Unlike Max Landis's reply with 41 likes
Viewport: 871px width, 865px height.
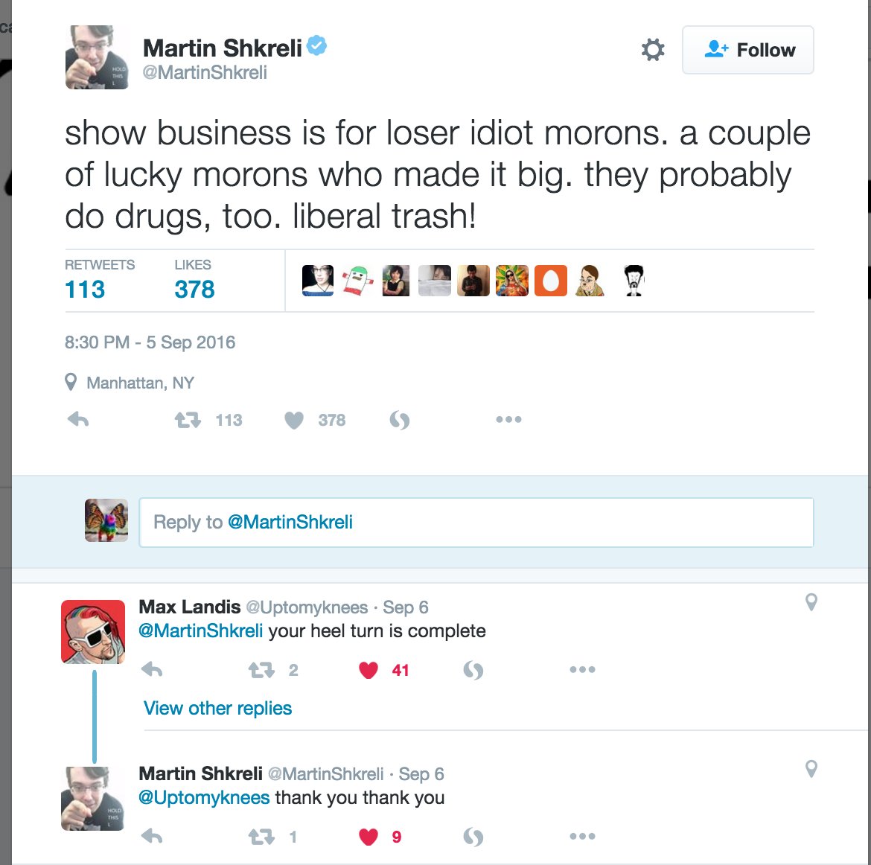(x=368, y=670)
